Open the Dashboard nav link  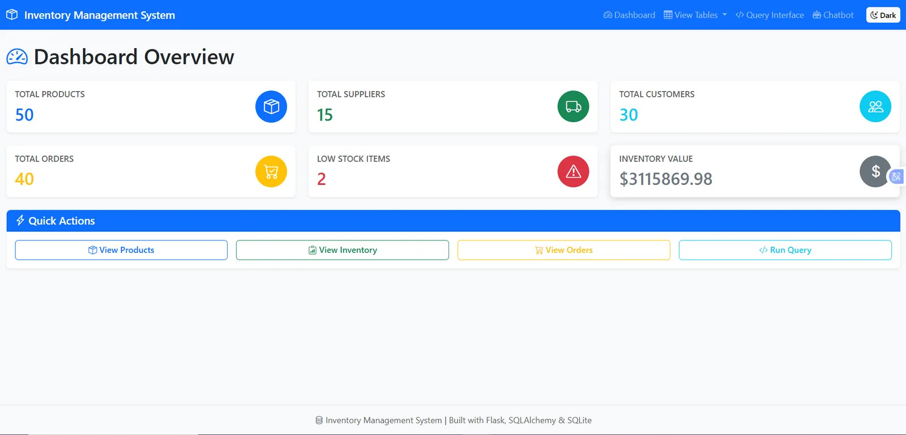coord(629,15)
